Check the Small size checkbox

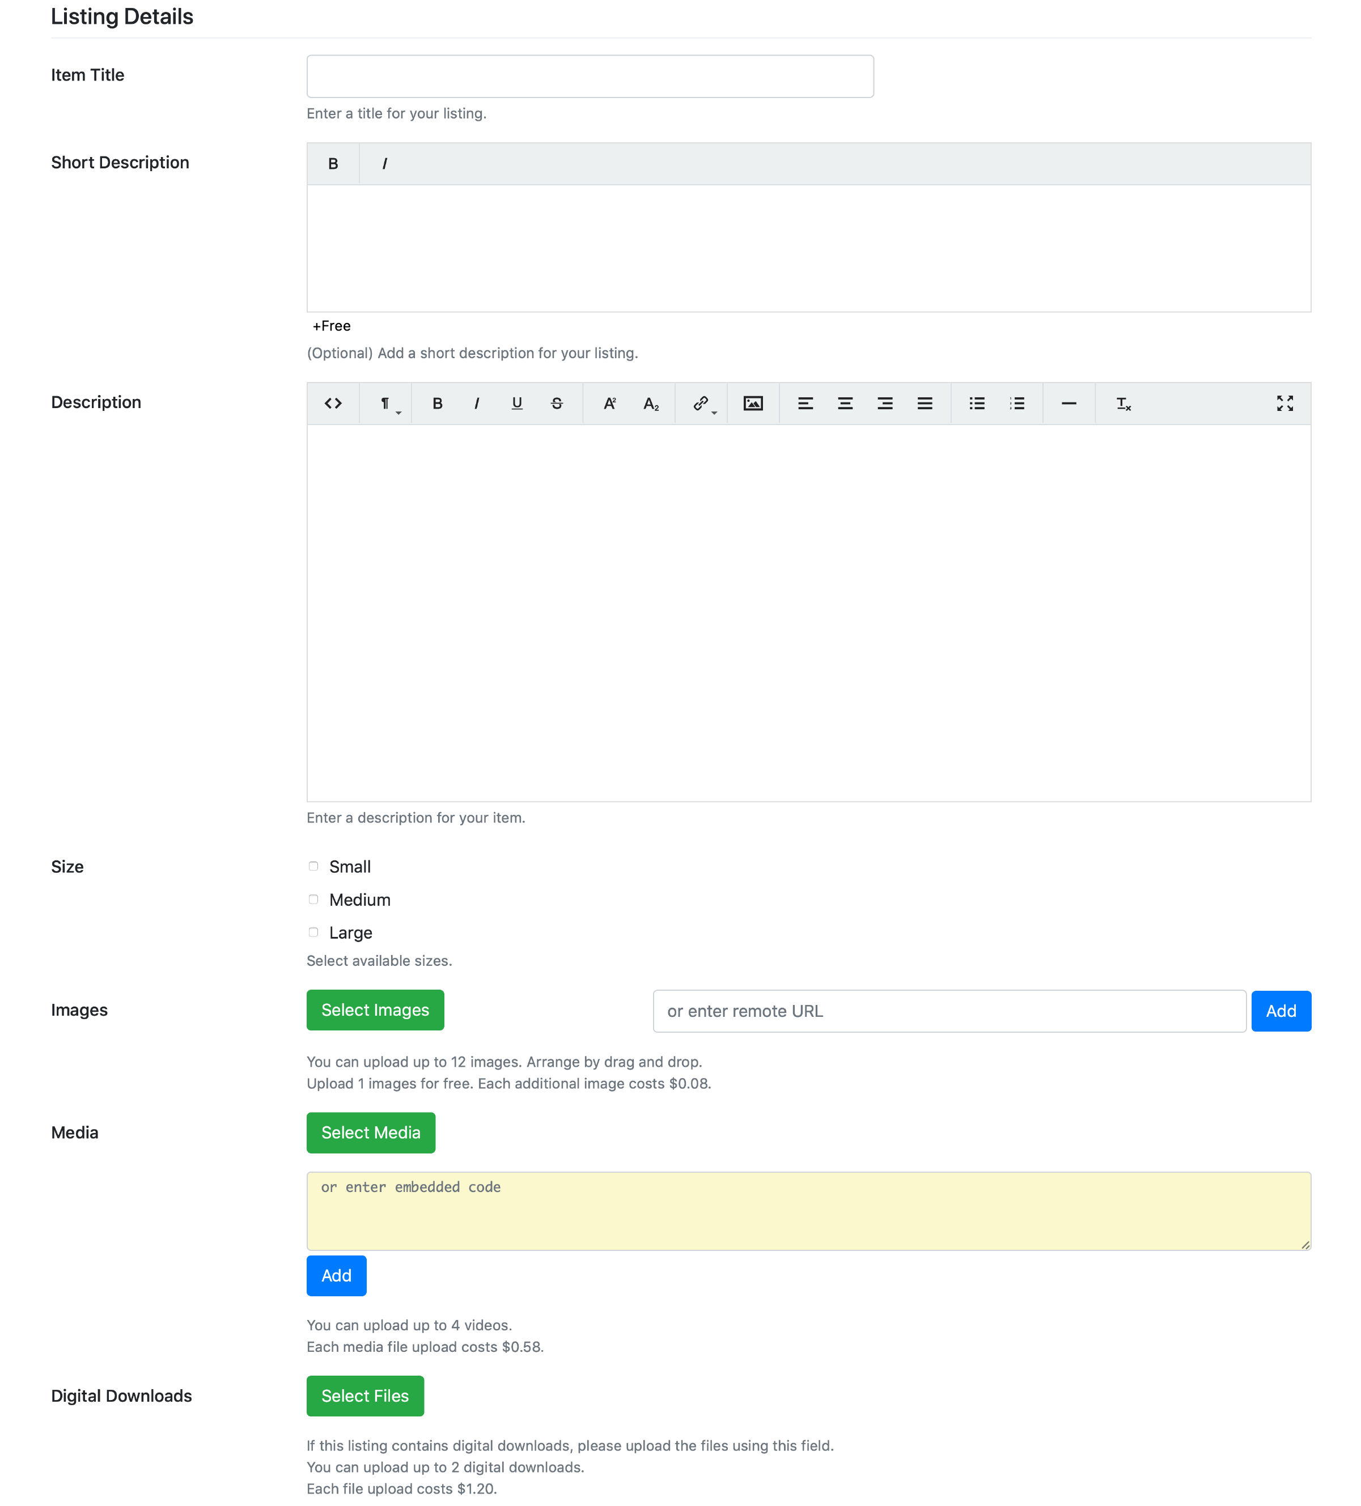coord(313,867)
